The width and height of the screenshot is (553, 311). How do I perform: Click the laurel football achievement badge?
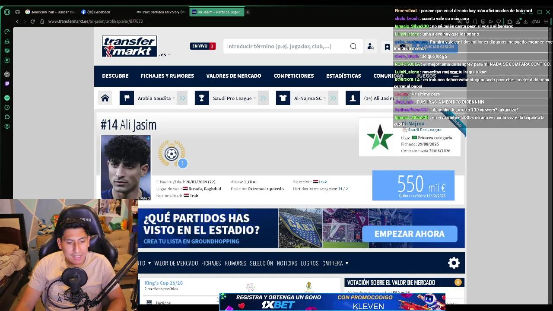(x=172, y=153)
